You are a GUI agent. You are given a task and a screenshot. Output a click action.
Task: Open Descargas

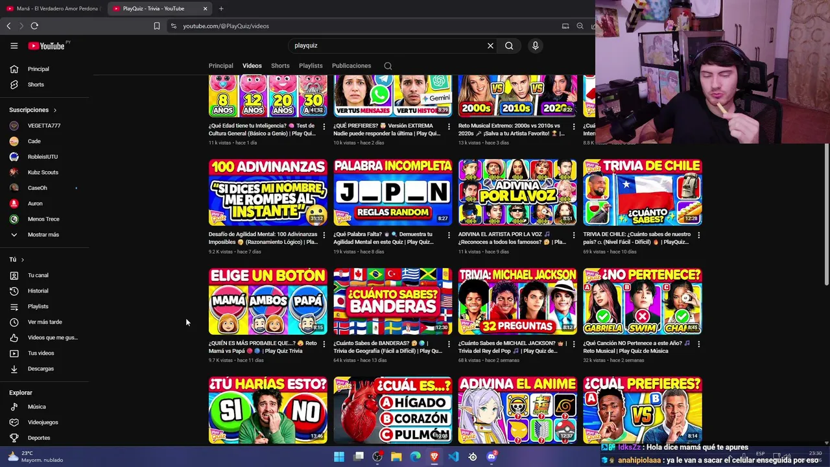coord(45,368)
